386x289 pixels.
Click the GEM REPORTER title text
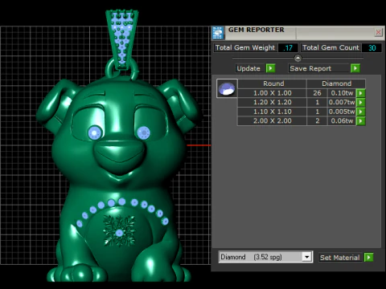(256, 30)
